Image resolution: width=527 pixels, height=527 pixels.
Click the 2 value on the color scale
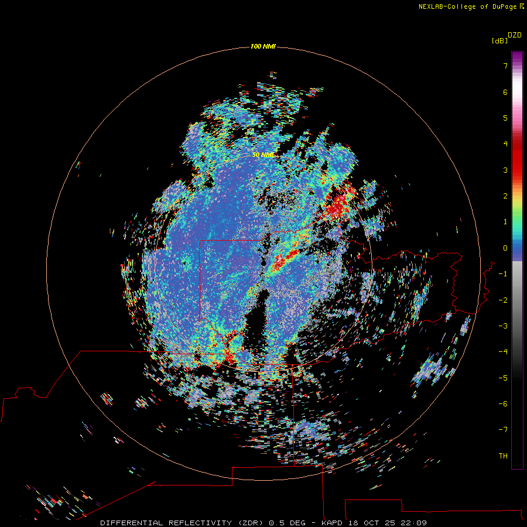pyautogui.click(x=505, y=196)
